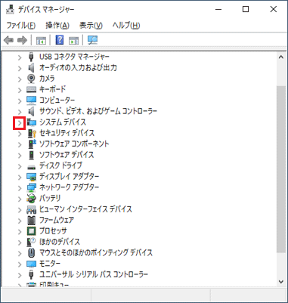Expand the カメラ category

coord(20,79)
